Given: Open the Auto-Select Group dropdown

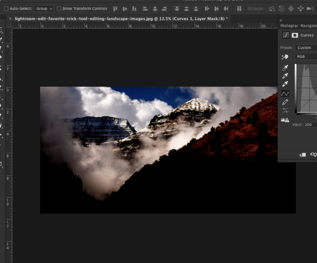Looking at the screenshot, I should point(44,9).
